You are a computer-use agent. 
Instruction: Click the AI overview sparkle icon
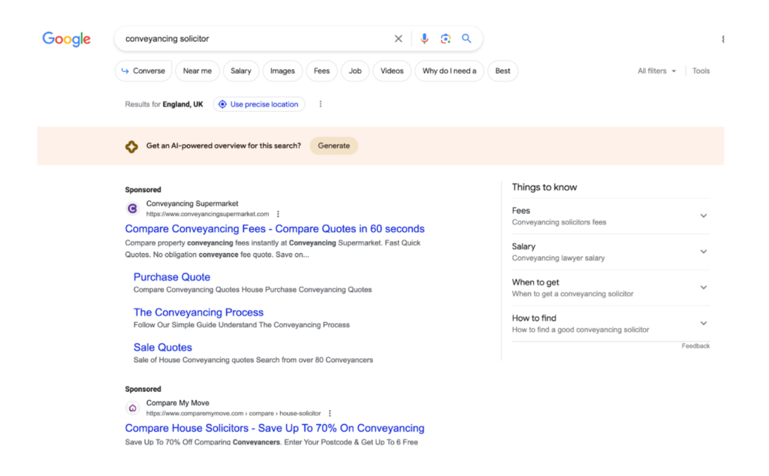[x=131, y=146]
